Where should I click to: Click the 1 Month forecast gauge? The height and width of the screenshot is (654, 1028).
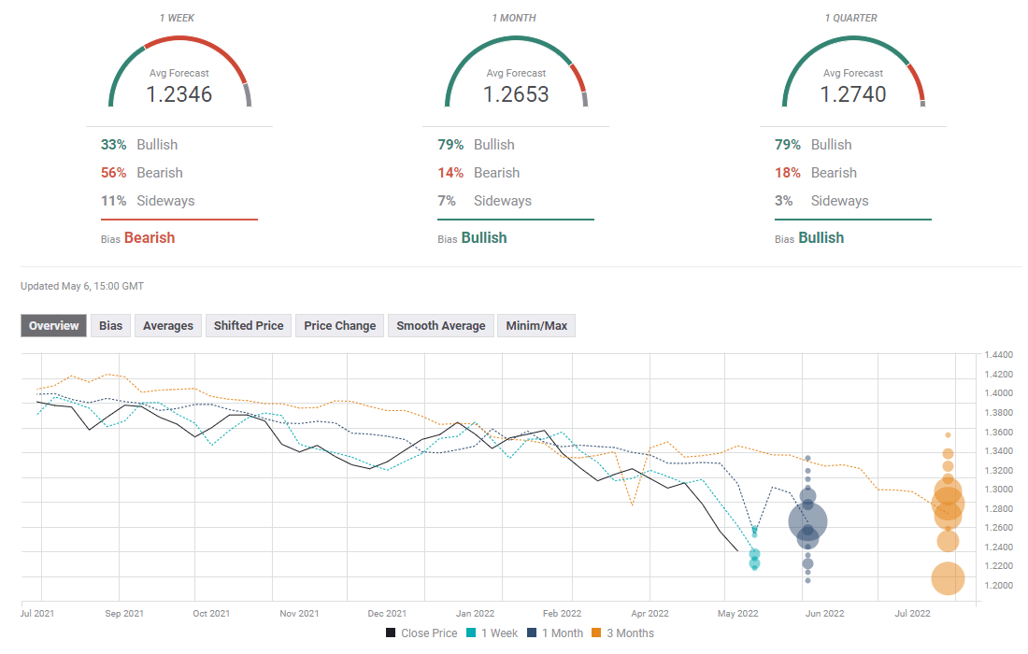[x=516, y=73]
